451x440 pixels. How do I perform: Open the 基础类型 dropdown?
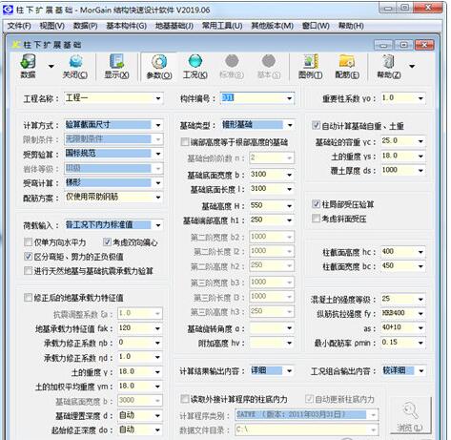pyautogui.click(x=290, y=125)
